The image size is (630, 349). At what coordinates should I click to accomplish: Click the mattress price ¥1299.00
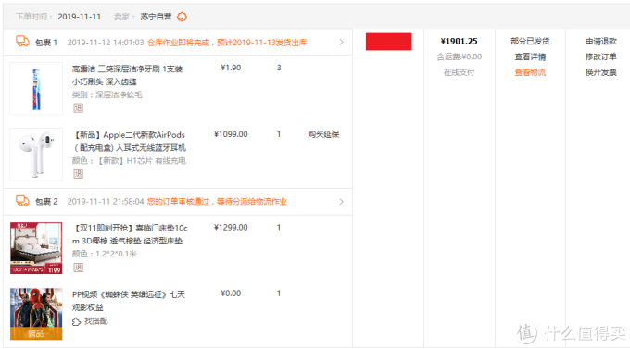231,228
